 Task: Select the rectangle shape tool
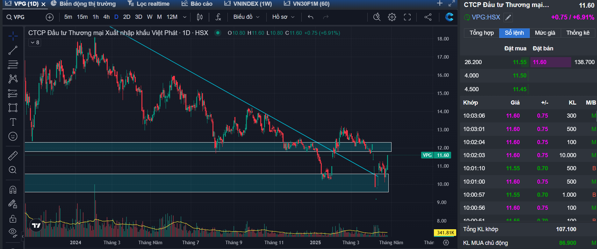13,107
